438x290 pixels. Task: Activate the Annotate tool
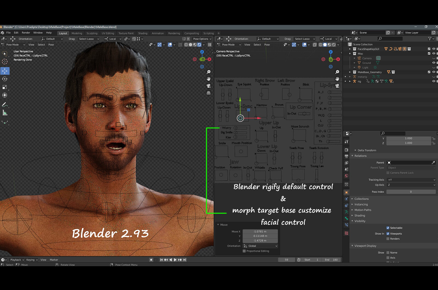[x=4, y=104]
